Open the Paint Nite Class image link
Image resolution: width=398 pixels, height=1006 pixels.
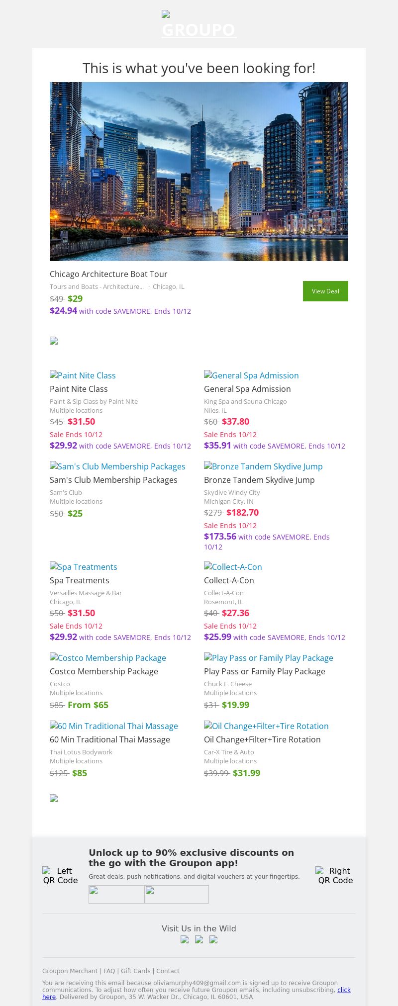pyautogui.click(x=83, y=375)
